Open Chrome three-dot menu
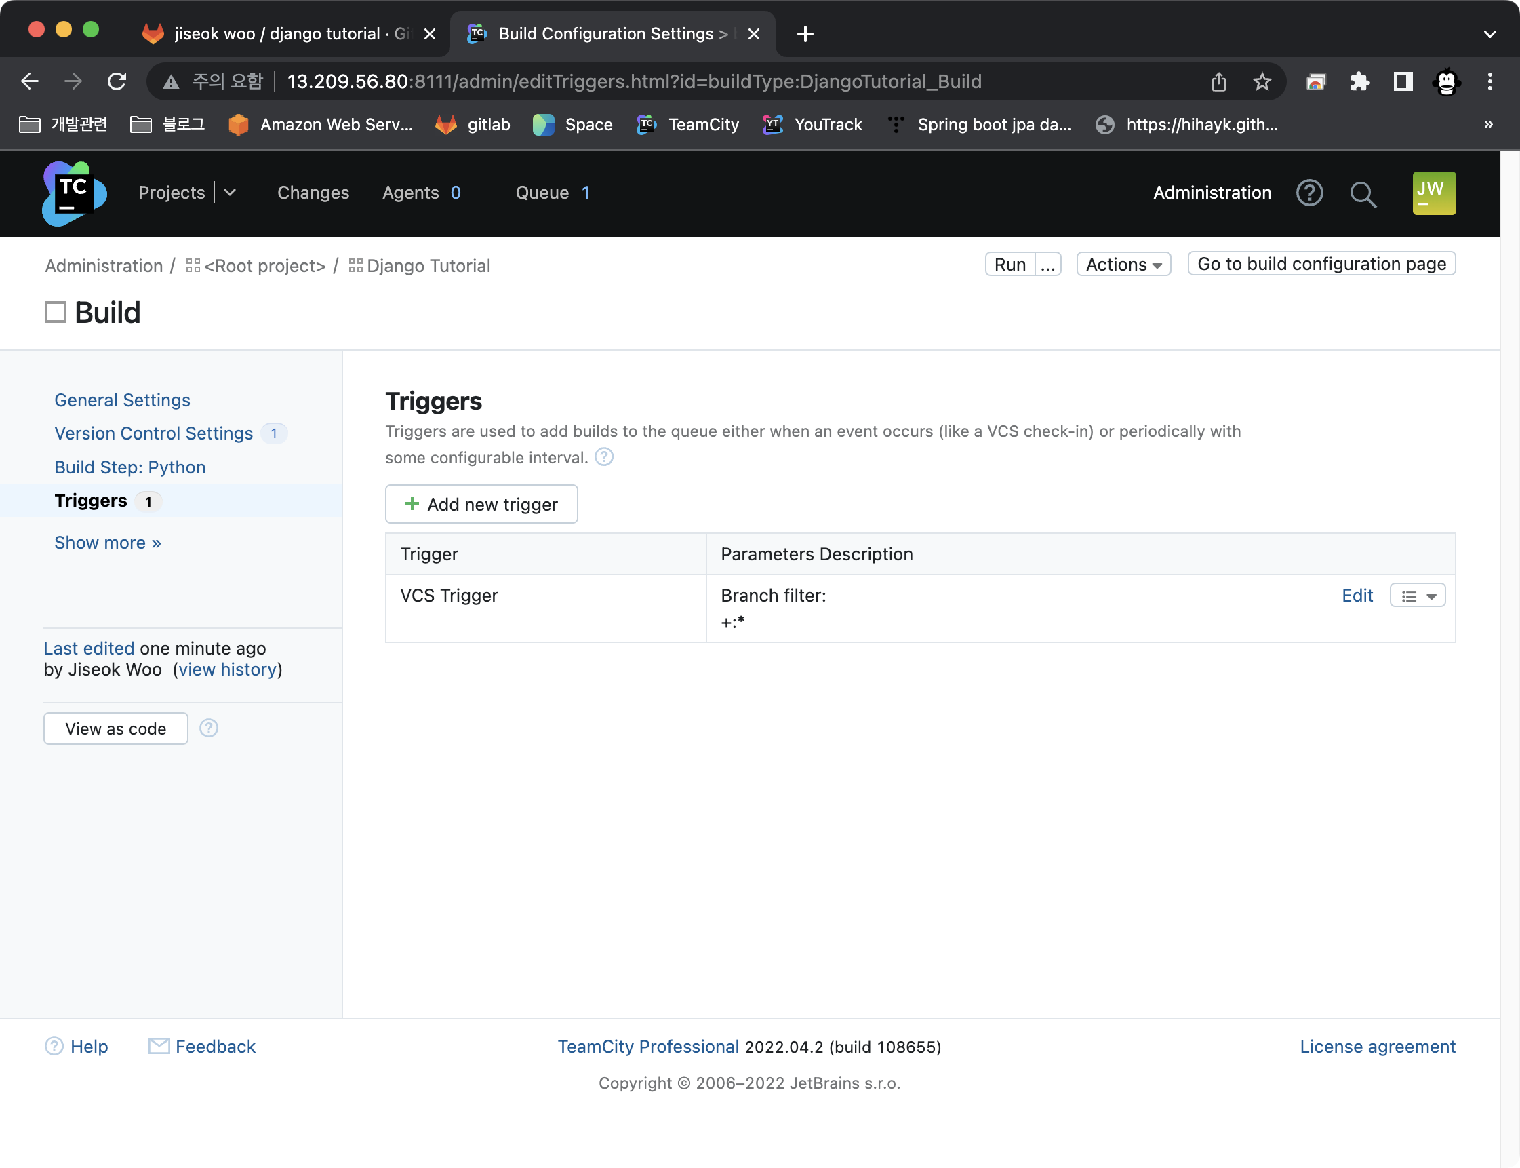This screenshot has width=1520, height=1168. [1489, 81]
